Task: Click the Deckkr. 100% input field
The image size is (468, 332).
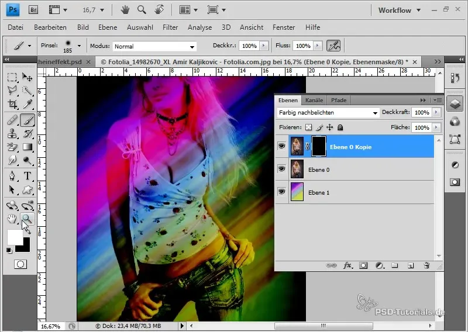Action: coord(250,46)
